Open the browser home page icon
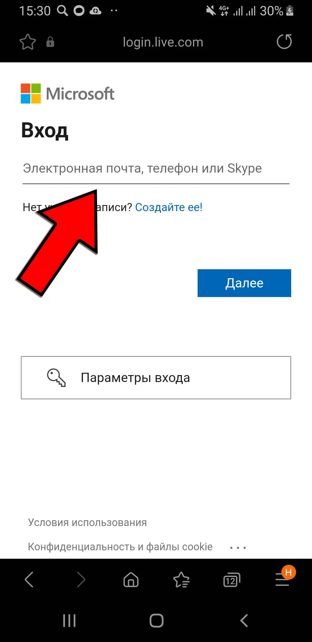 click(x=131, y=579)
